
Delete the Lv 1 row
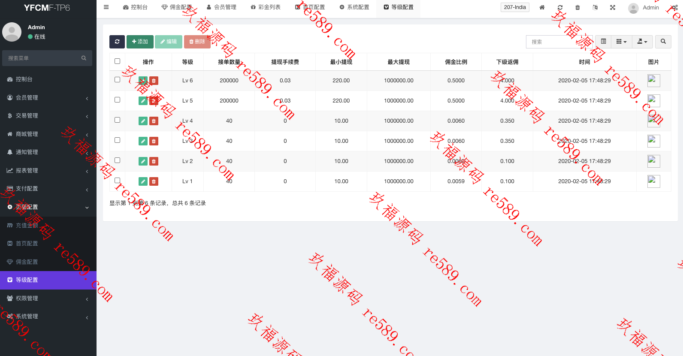pos(154,181)
